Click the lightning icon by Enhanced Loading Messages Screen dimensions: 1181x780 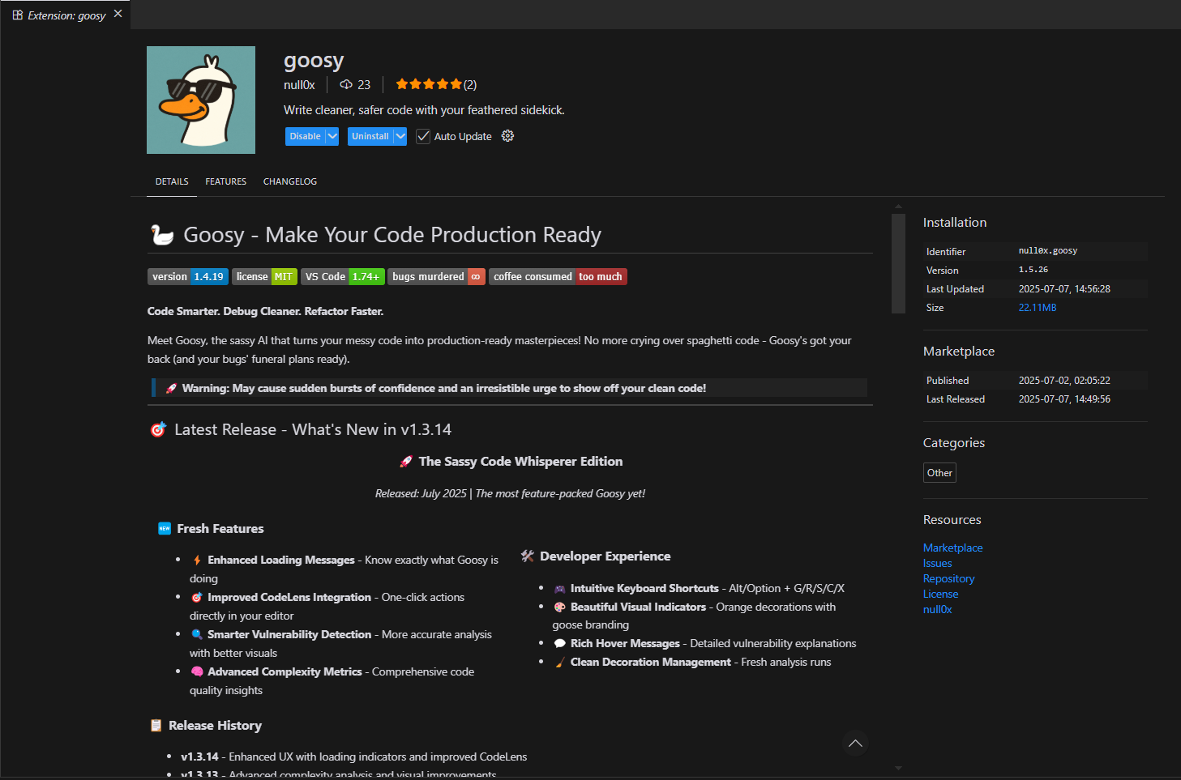coord(197,560)
